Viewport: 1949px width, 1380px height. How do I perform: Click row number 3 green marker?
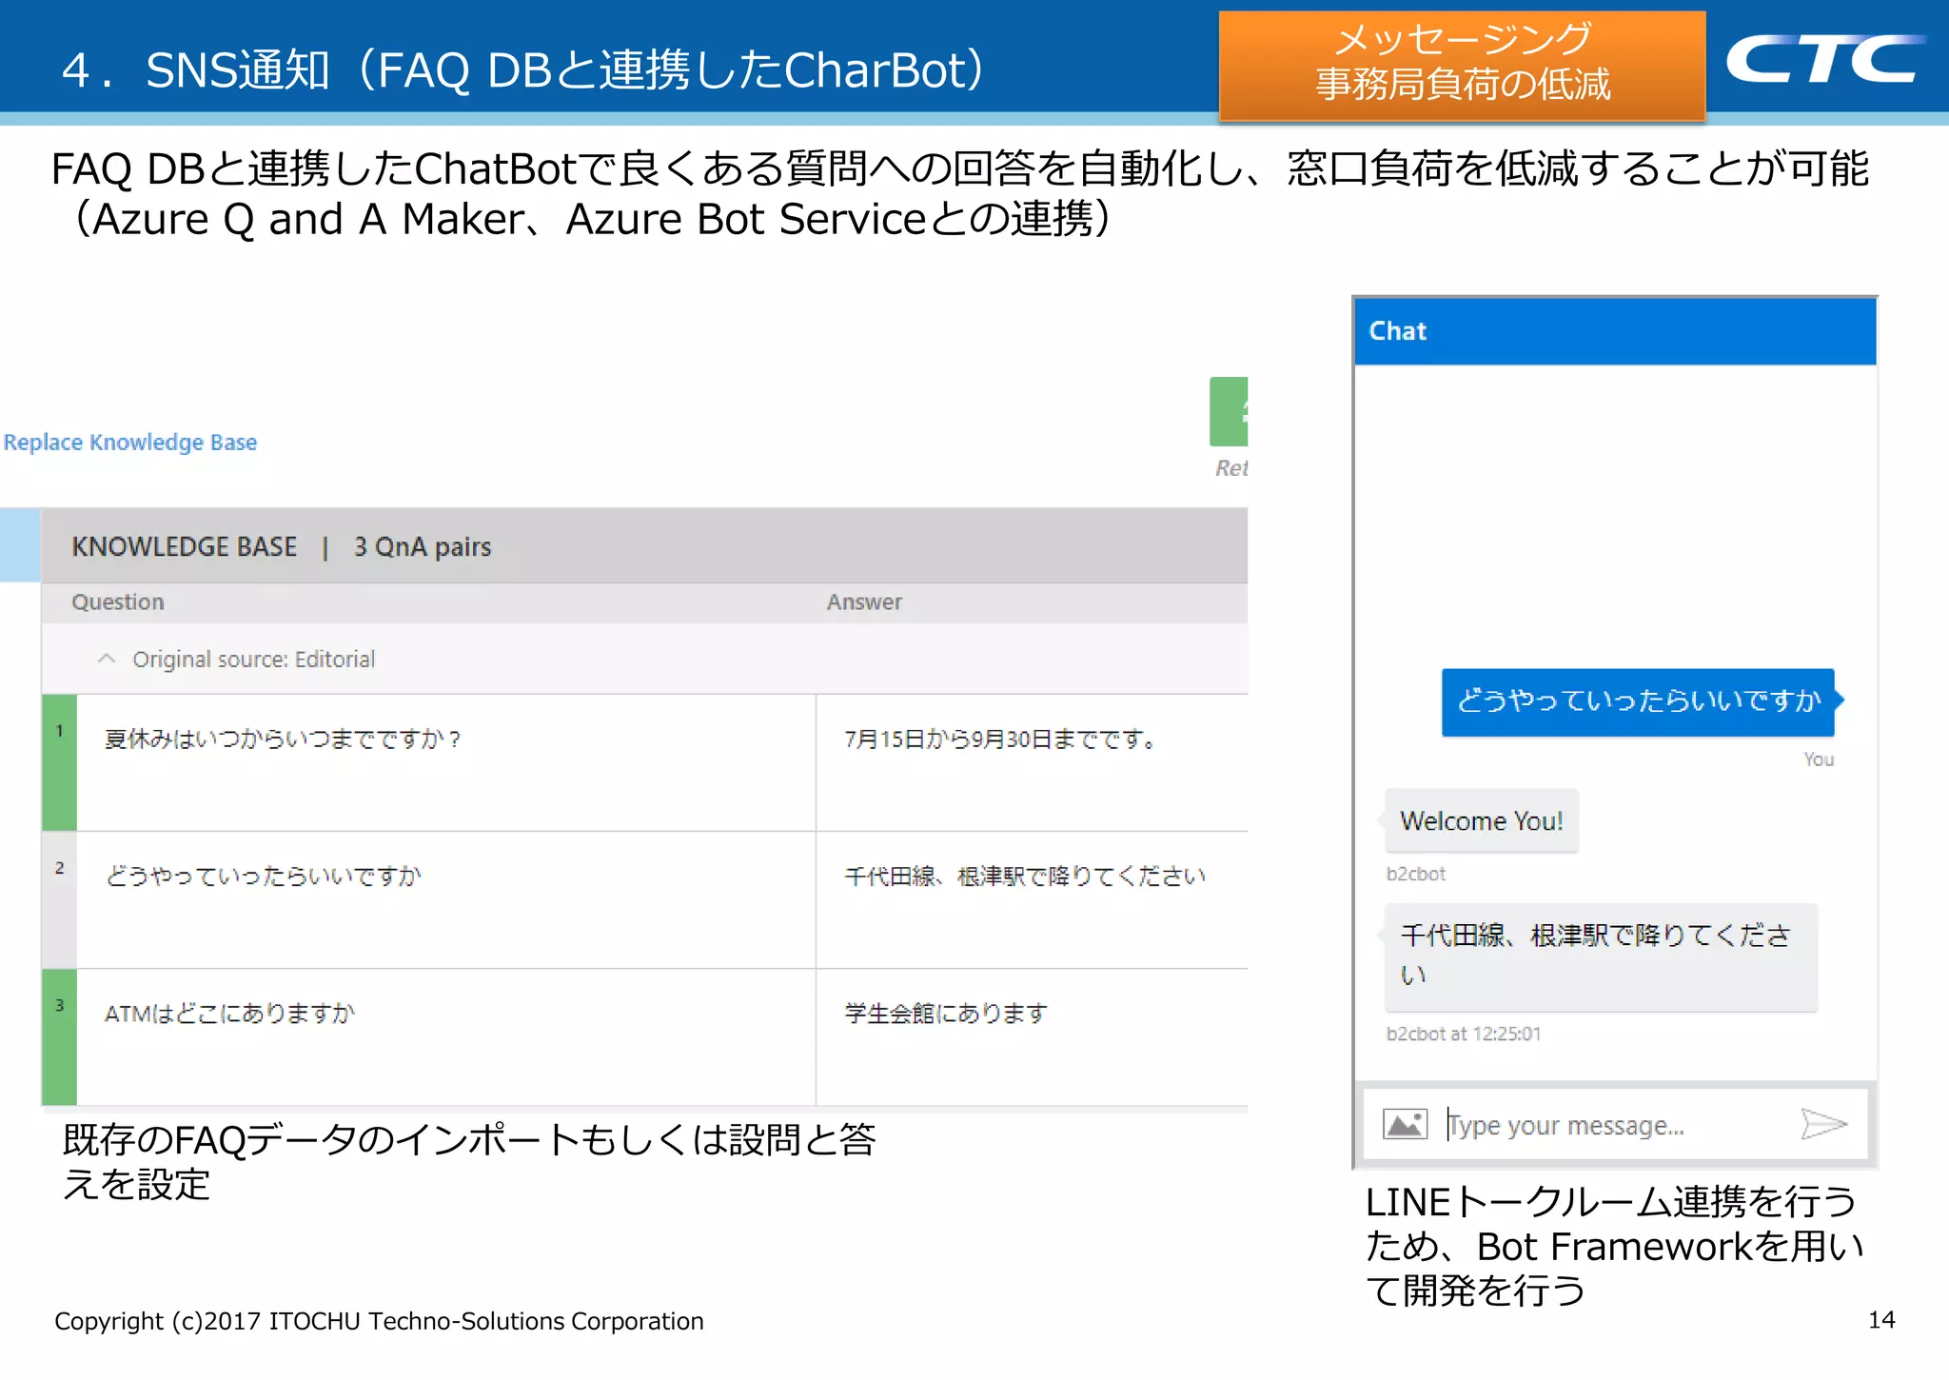pos(59,1036)
